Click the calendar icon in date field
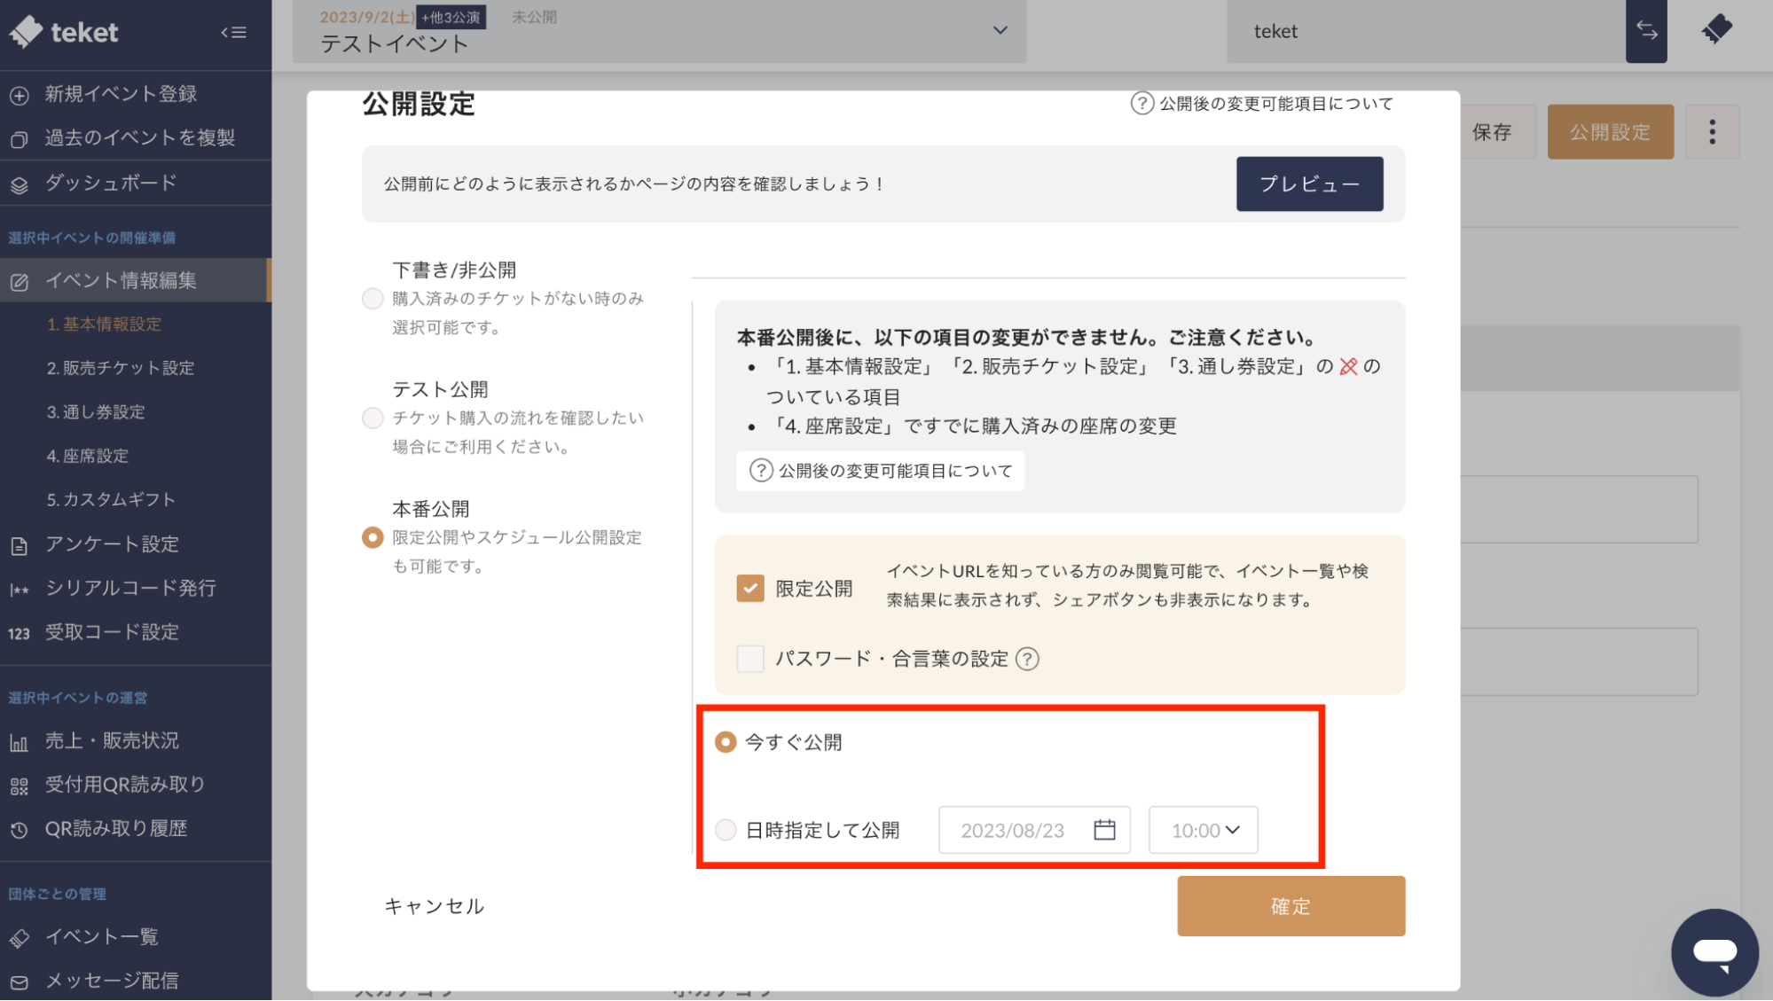1773x1001 pixels. pyautogui.click(x=1104, y=830)
